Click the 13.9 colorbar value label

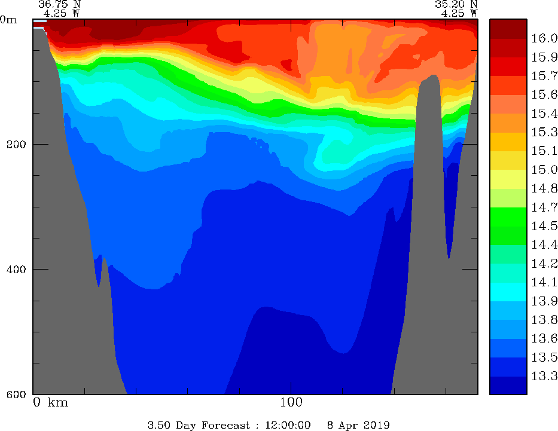[544, 301]
